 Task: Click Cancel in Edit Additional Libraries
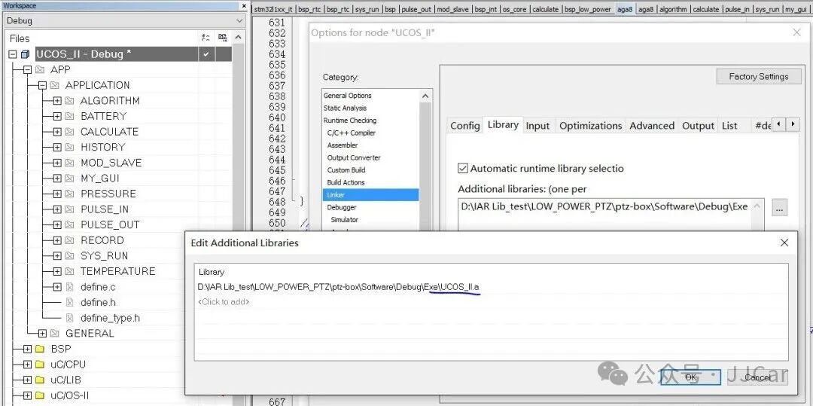(757, 377)
